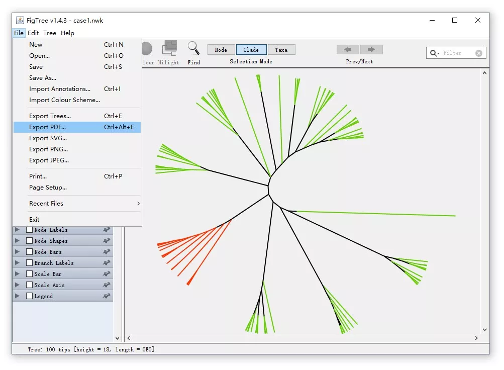The image size is (504, 370).
Task: Clear the Filter field with x icon
Action: (478, 53)
